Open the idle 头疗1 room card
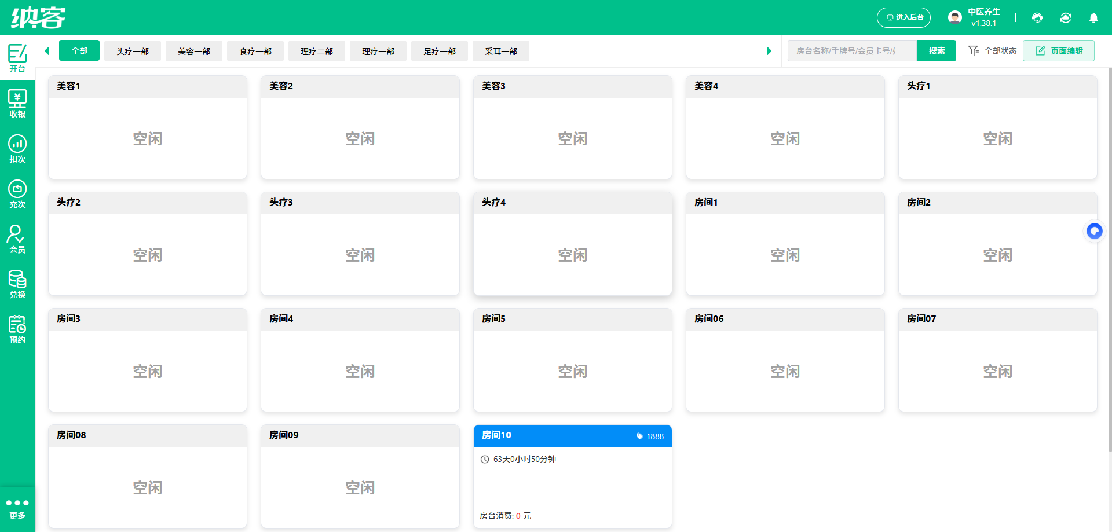1112x532 pixels. [998, 127]
